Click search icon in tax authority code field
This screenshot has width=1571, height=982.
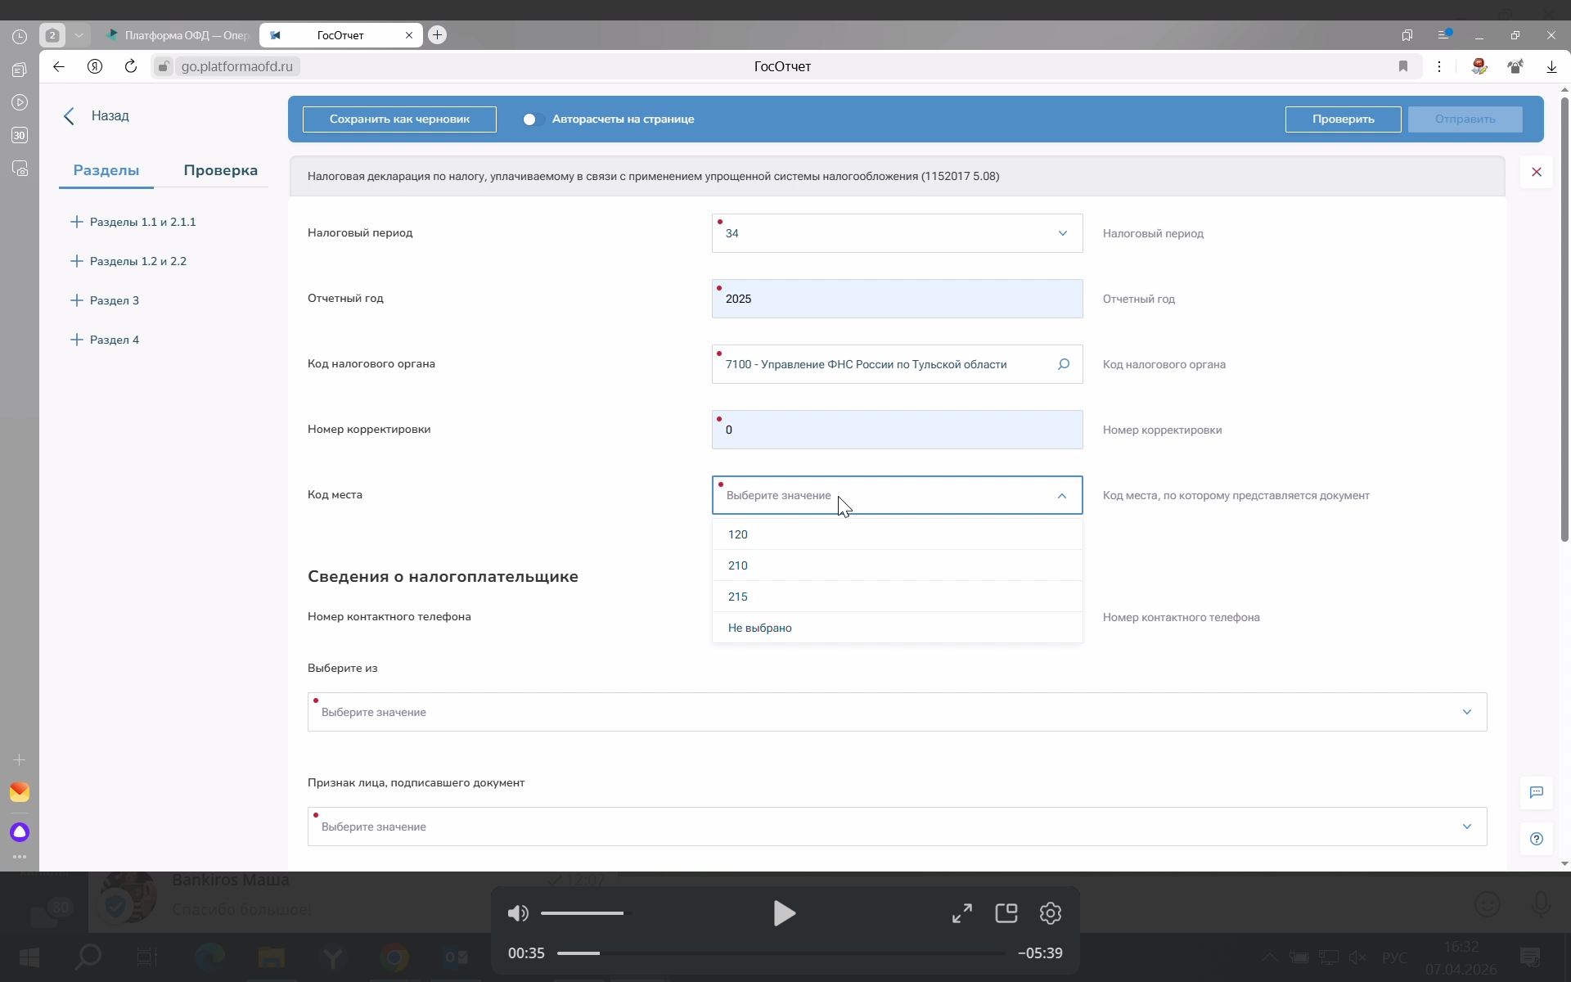(x=1063, y=364)
